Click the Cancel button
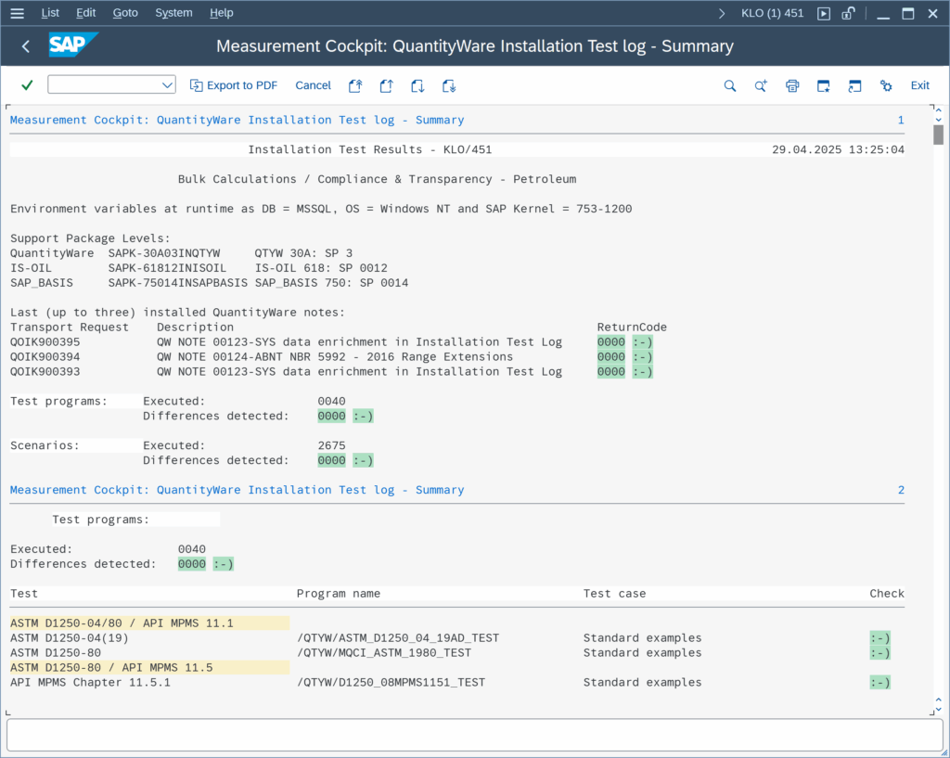The height and width of the screenshot is (758, 950). click(x=313, y=85)
